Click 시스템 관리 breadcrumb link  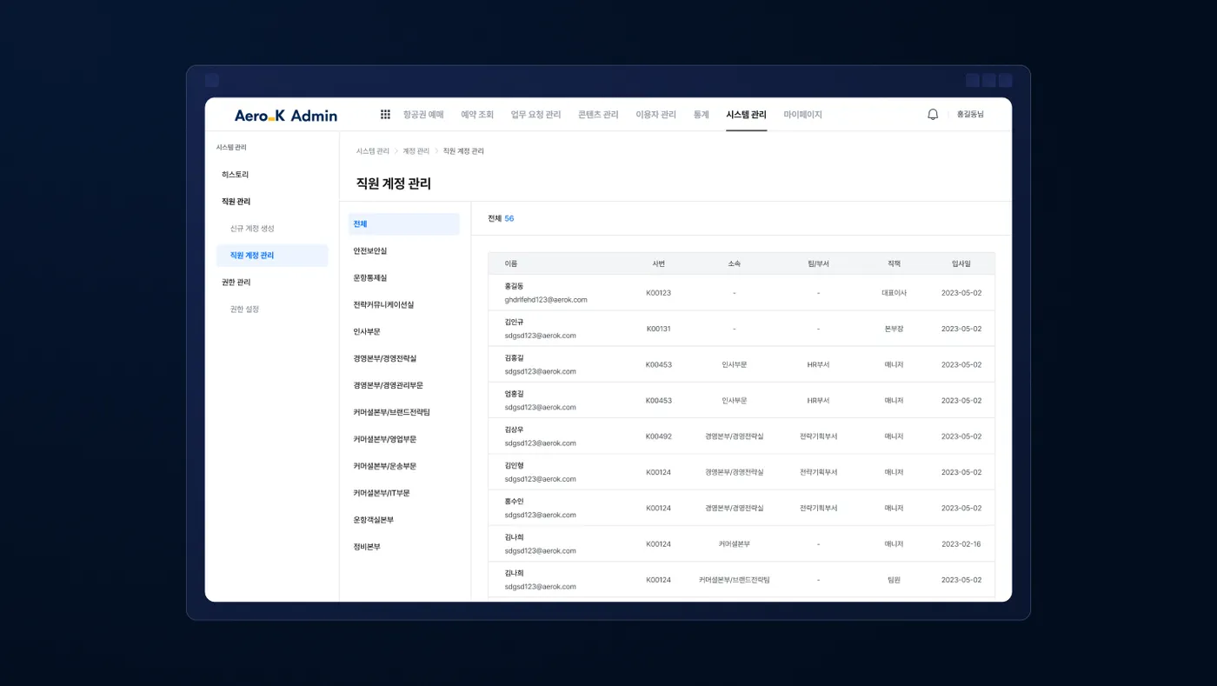click(x=373, y=151)
